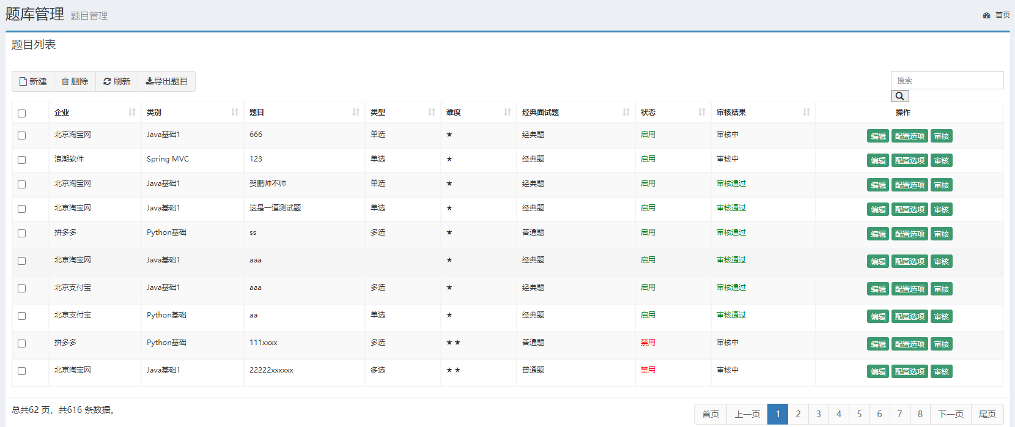Select page 8 in pagination
The image size is (1015, 427).
tap(920, 414)
